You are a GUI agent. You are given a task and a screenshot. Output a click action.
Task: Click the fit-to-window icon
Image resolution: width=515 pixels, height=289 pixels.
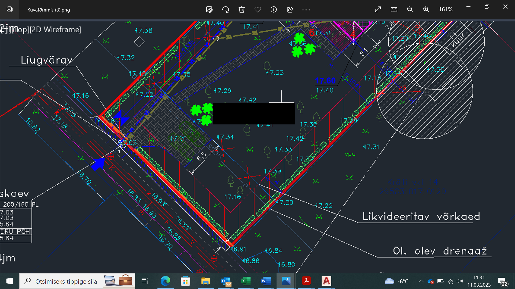click(x=394, y=10)
